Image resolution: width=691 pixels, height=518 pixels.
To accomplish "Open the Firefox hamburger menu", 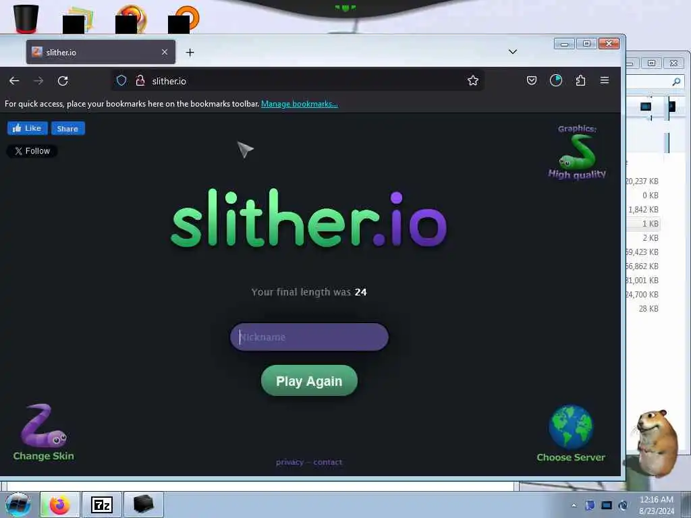I will 605,81.
